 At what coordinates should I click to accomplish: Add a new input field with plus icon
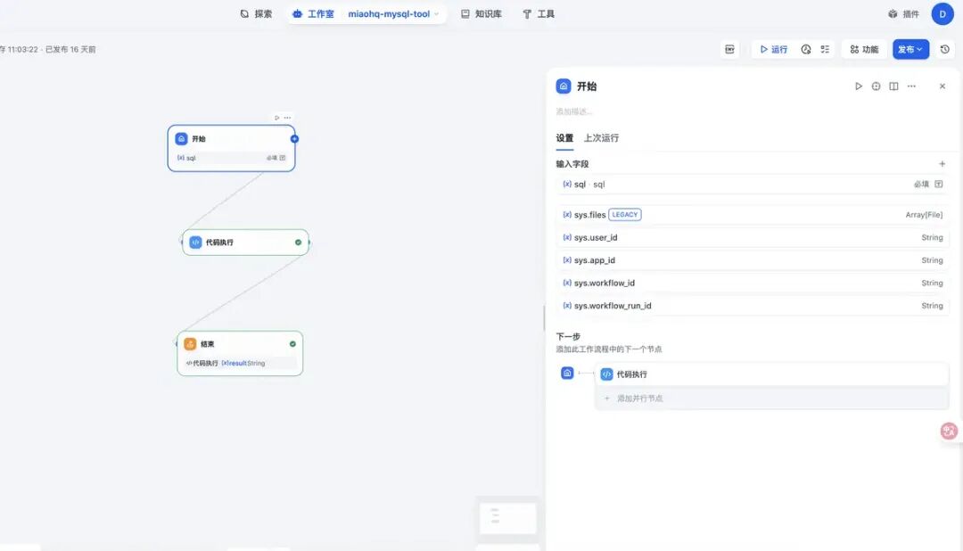[942, 164]
